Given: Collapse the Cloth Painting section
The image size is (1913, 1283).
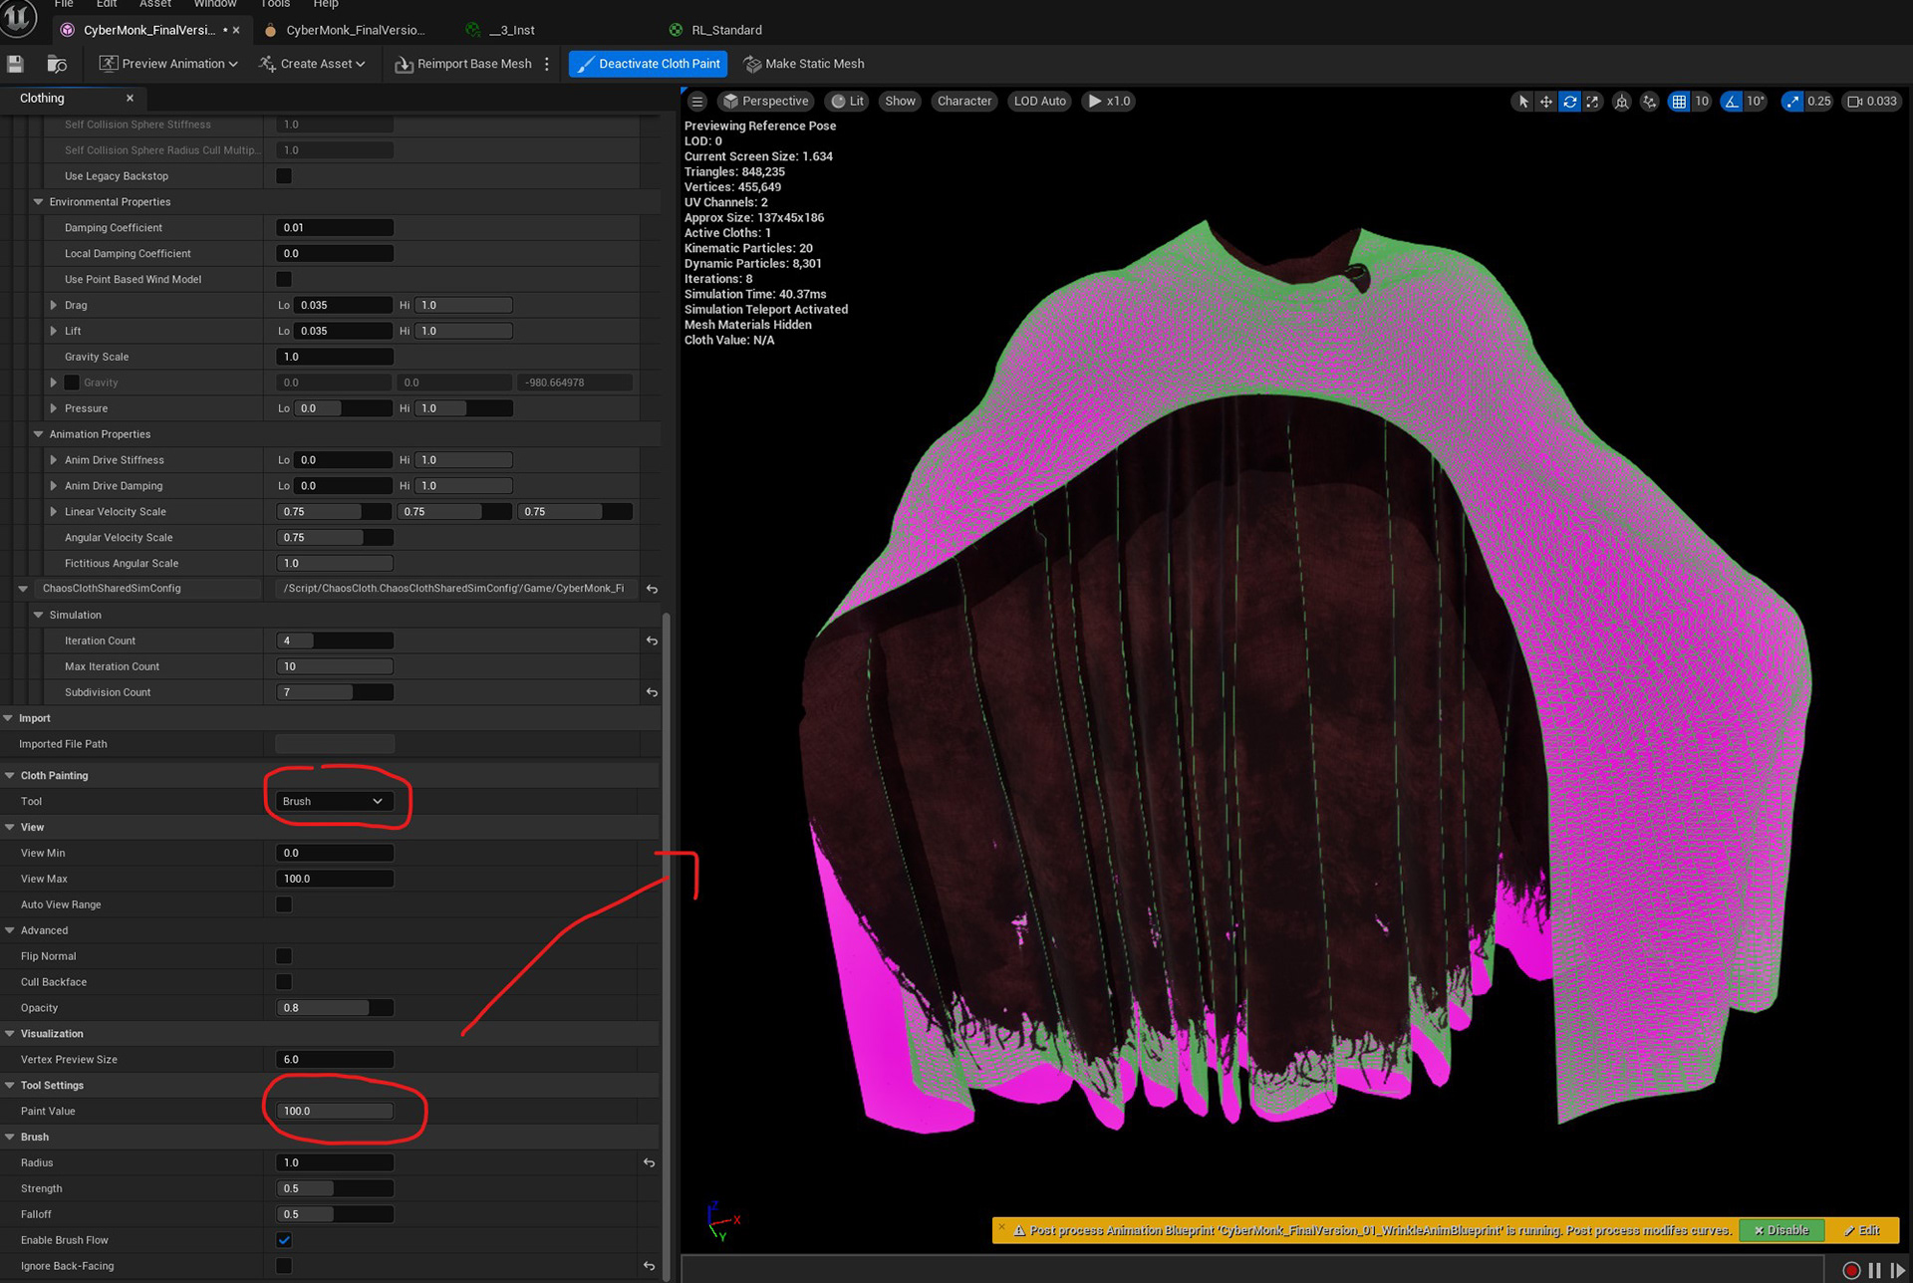Looking at the screenshot, I should [x=10, y=776].
